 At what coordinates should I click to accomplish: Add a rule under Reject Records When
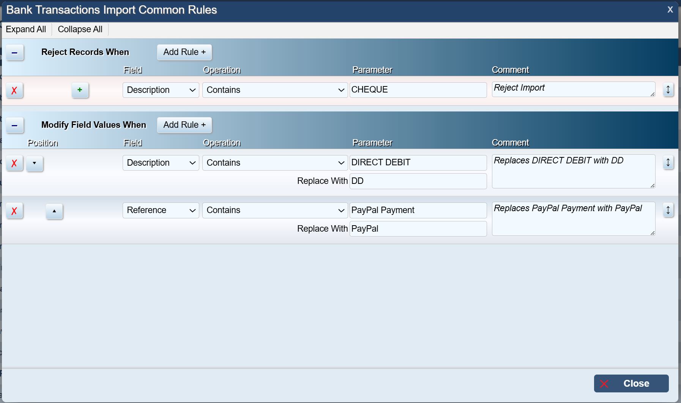[x=184, y=52]
